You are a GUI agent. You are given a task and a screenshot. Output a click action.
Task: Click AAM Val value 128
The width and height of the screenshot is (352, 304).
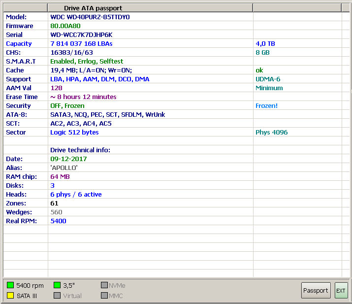[56, 88]
